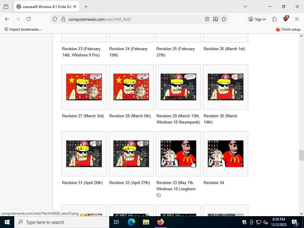Click muted volume tray icon
Image resolution: width=304 pixels, height=228 pixels.
pos(265,222)
